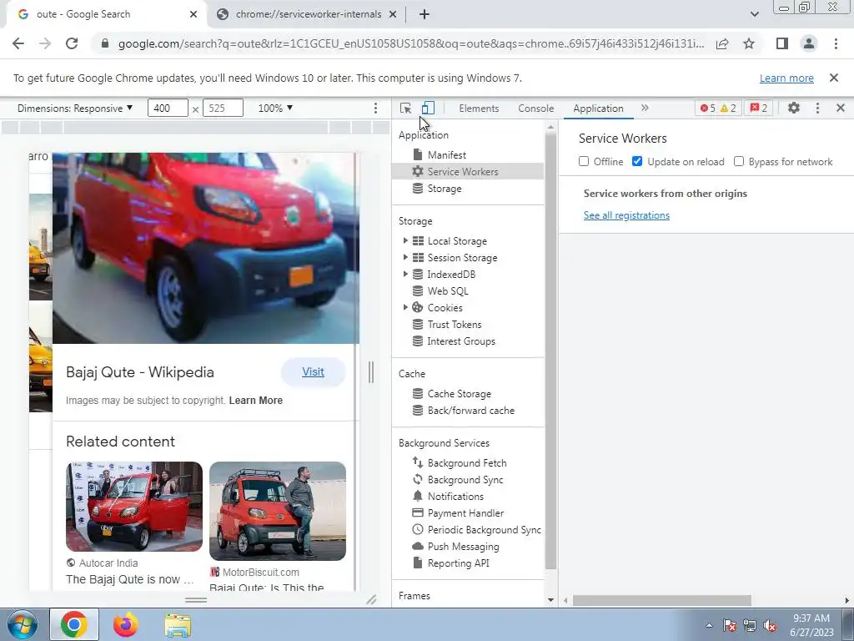
Task: Open the Windows Start button
Action: (x=23, y=624)
